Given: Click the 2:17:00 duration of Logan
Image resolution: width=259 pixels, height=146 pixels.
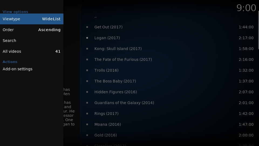Looking at the screenshot, I should tap(246, 38).
